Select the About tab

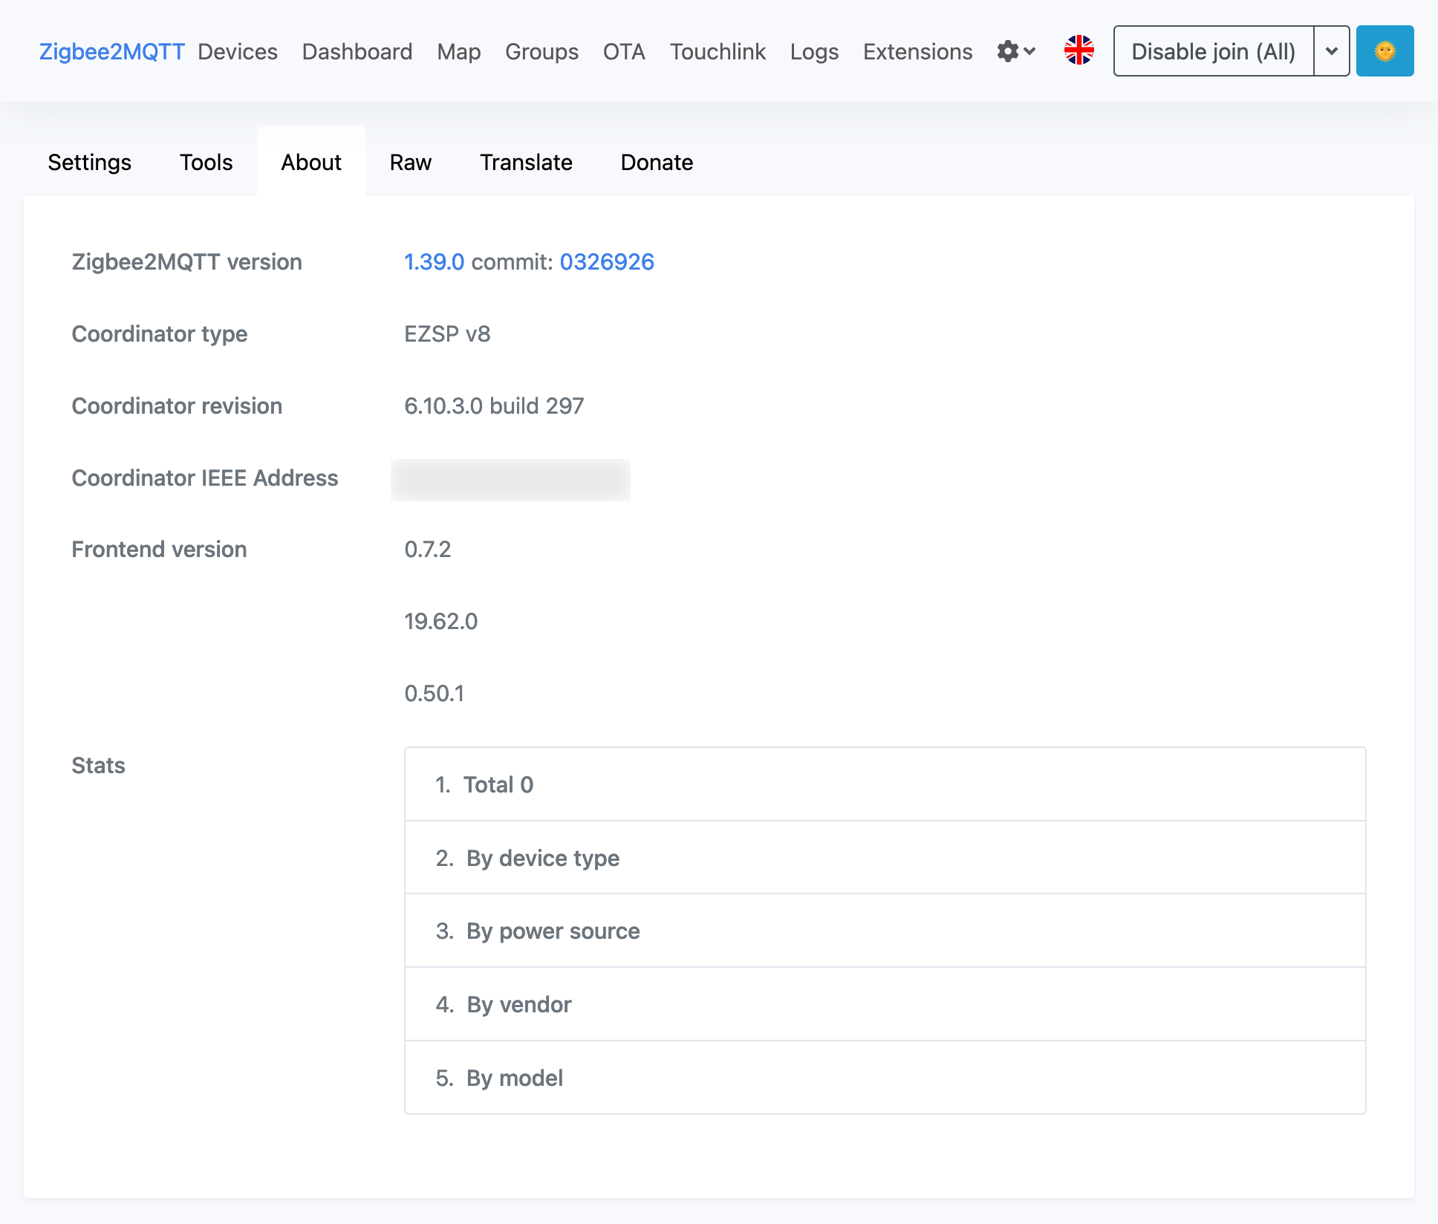pos(311,162)
